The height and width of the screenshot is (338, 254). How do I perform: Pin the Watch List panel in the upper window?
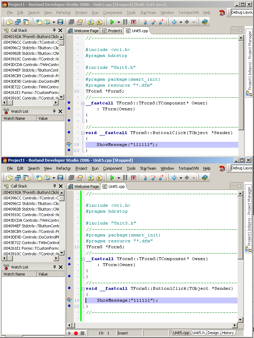[54, 111]
